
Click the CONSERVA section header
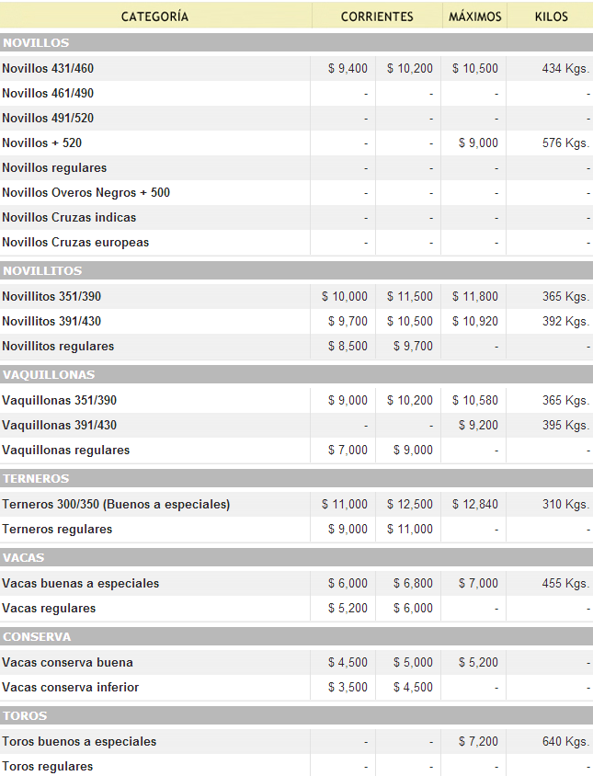click(37, 637)
